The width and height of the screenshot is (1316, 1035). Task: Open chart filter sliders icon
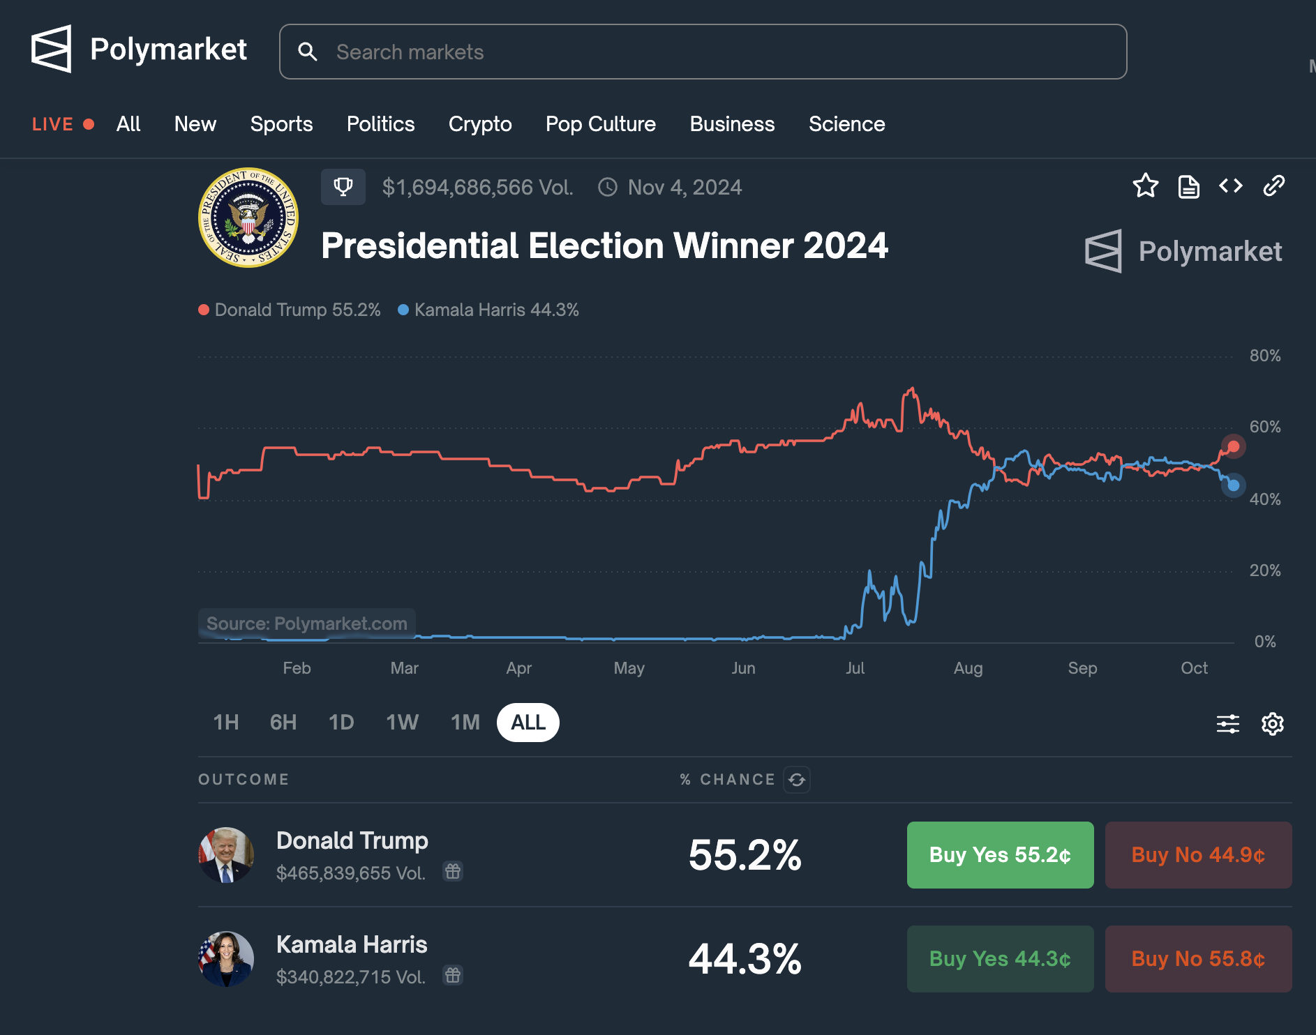point(1228,724)
